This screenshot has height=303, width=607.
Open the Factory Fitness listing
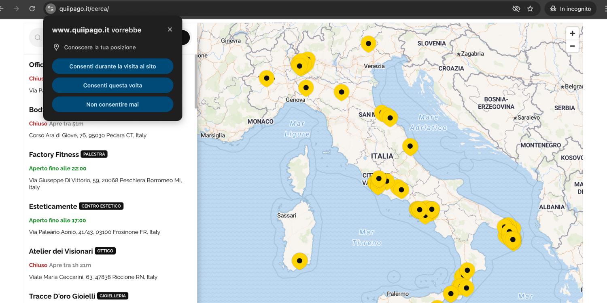tap(54, 154)
